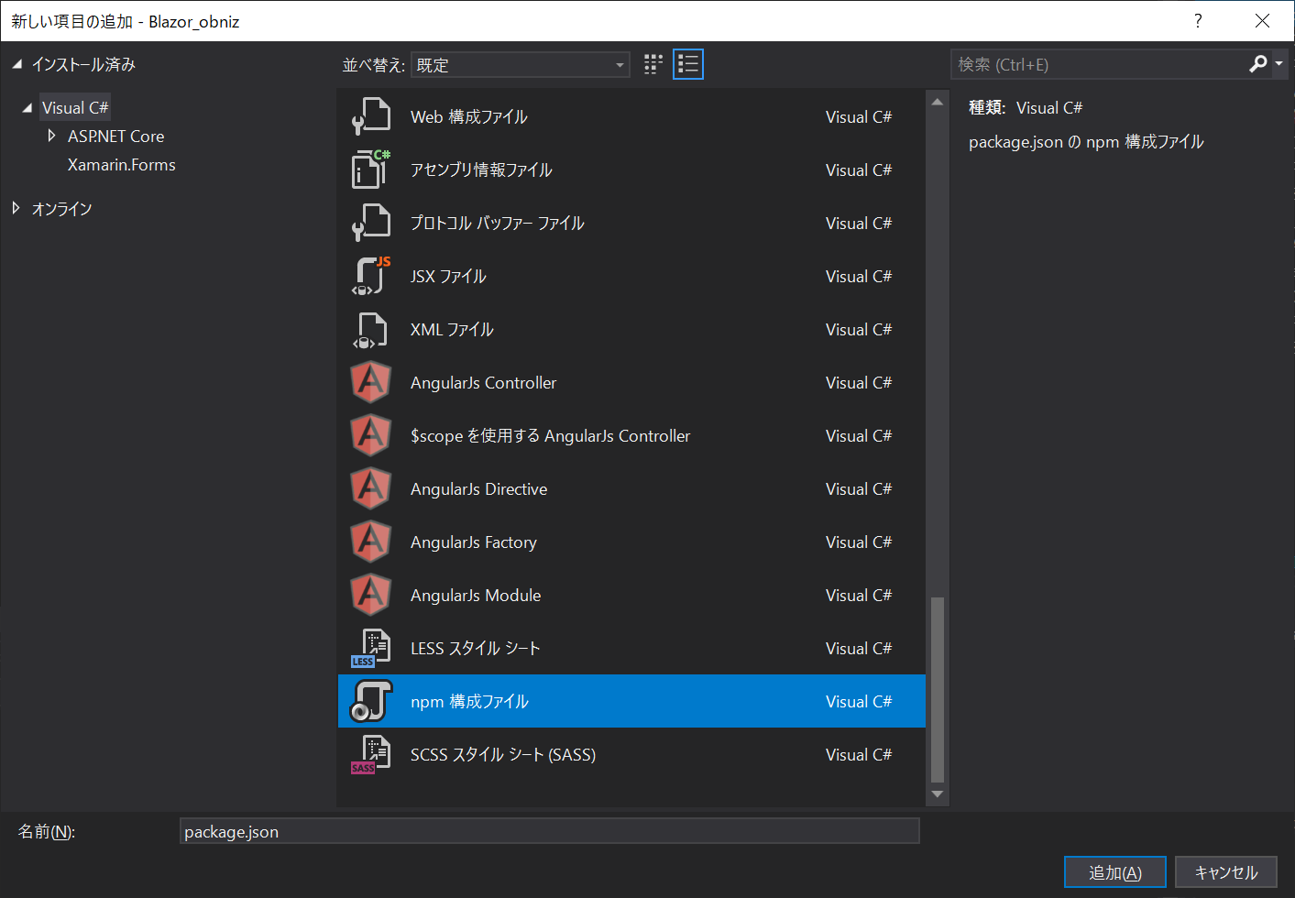The width and height of the screenshot is (1295, 898).
Task: Click the 名前 file name input field
Action: (x=550, y=831)
